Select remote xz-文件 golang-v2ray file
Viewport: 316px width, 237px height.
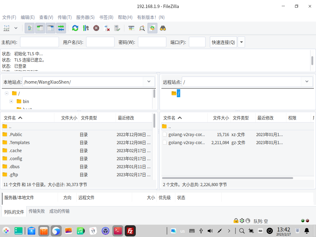point(238,135)
